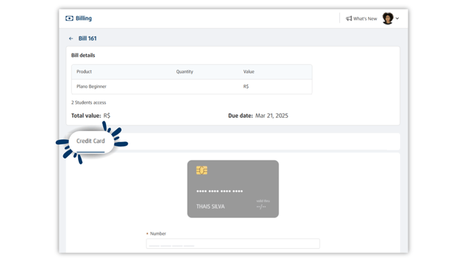
Task: Click the Bill 161 page title
Action: [x=88, y=38]
